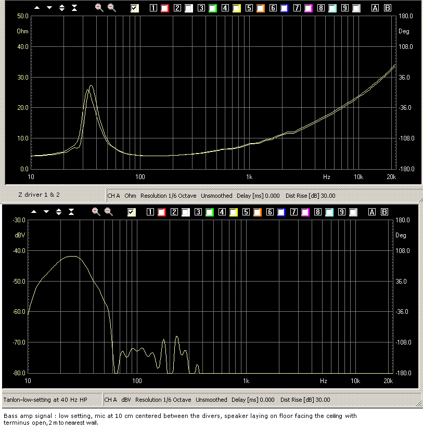Click channel B button in top graph
This screenshot has height=445, width=423.
pyautogui.click(x=388, y=8)
